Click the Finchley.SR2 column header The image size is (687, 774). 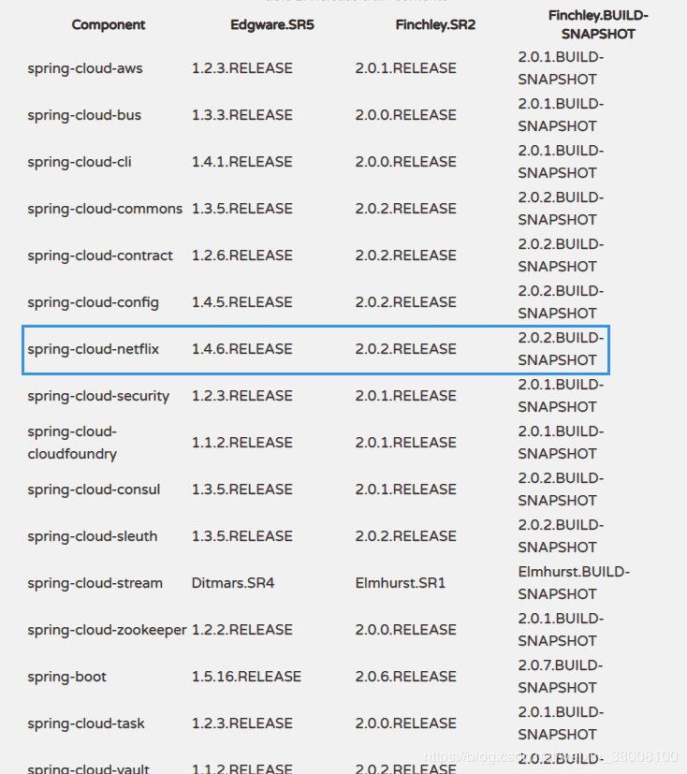(x=435, y=24)
